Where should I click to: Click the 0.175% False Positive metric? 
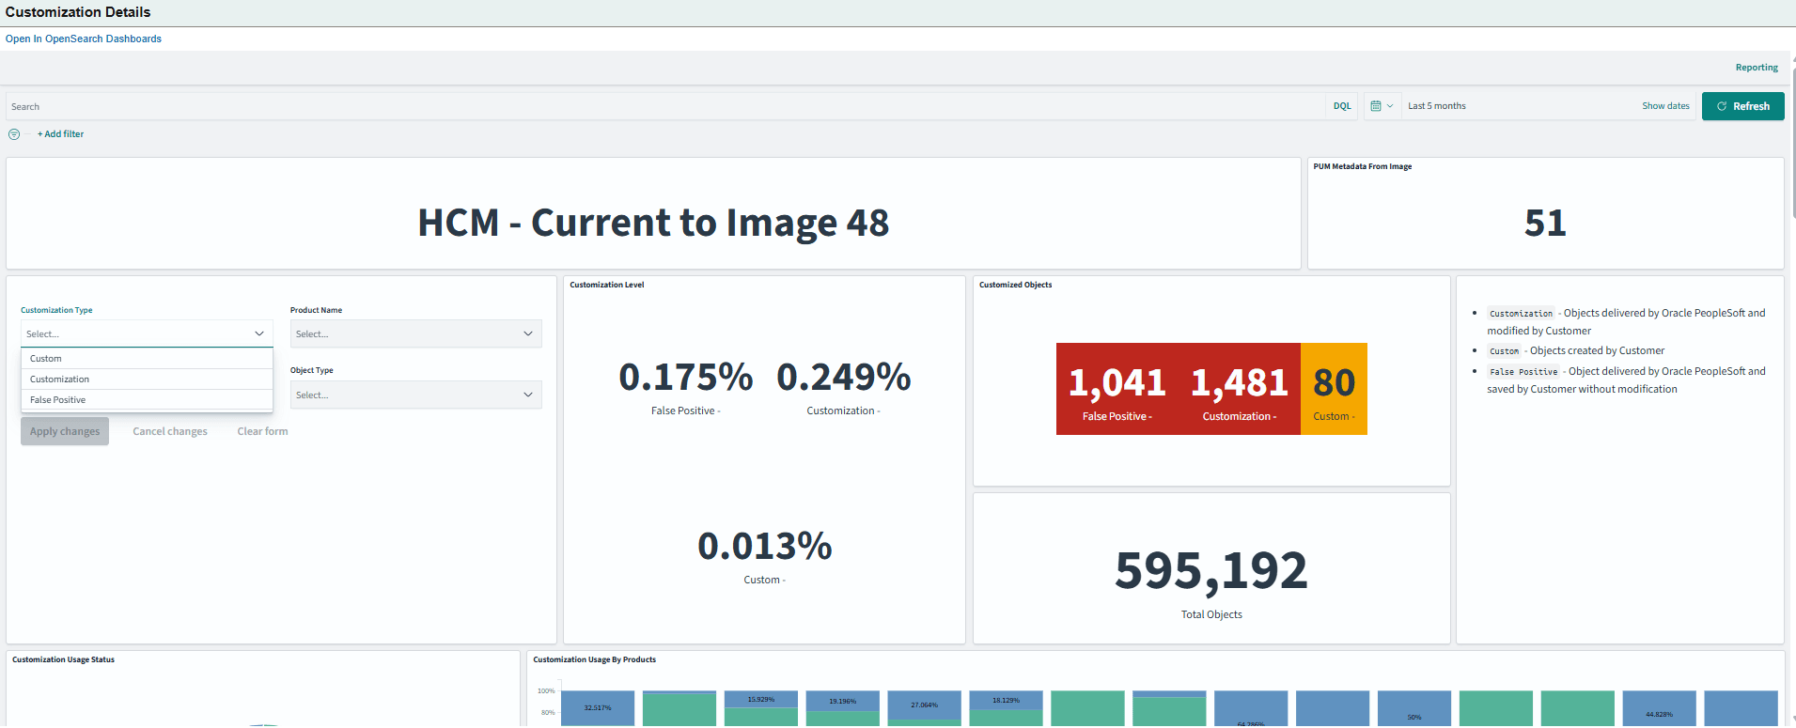pos(686,386)
